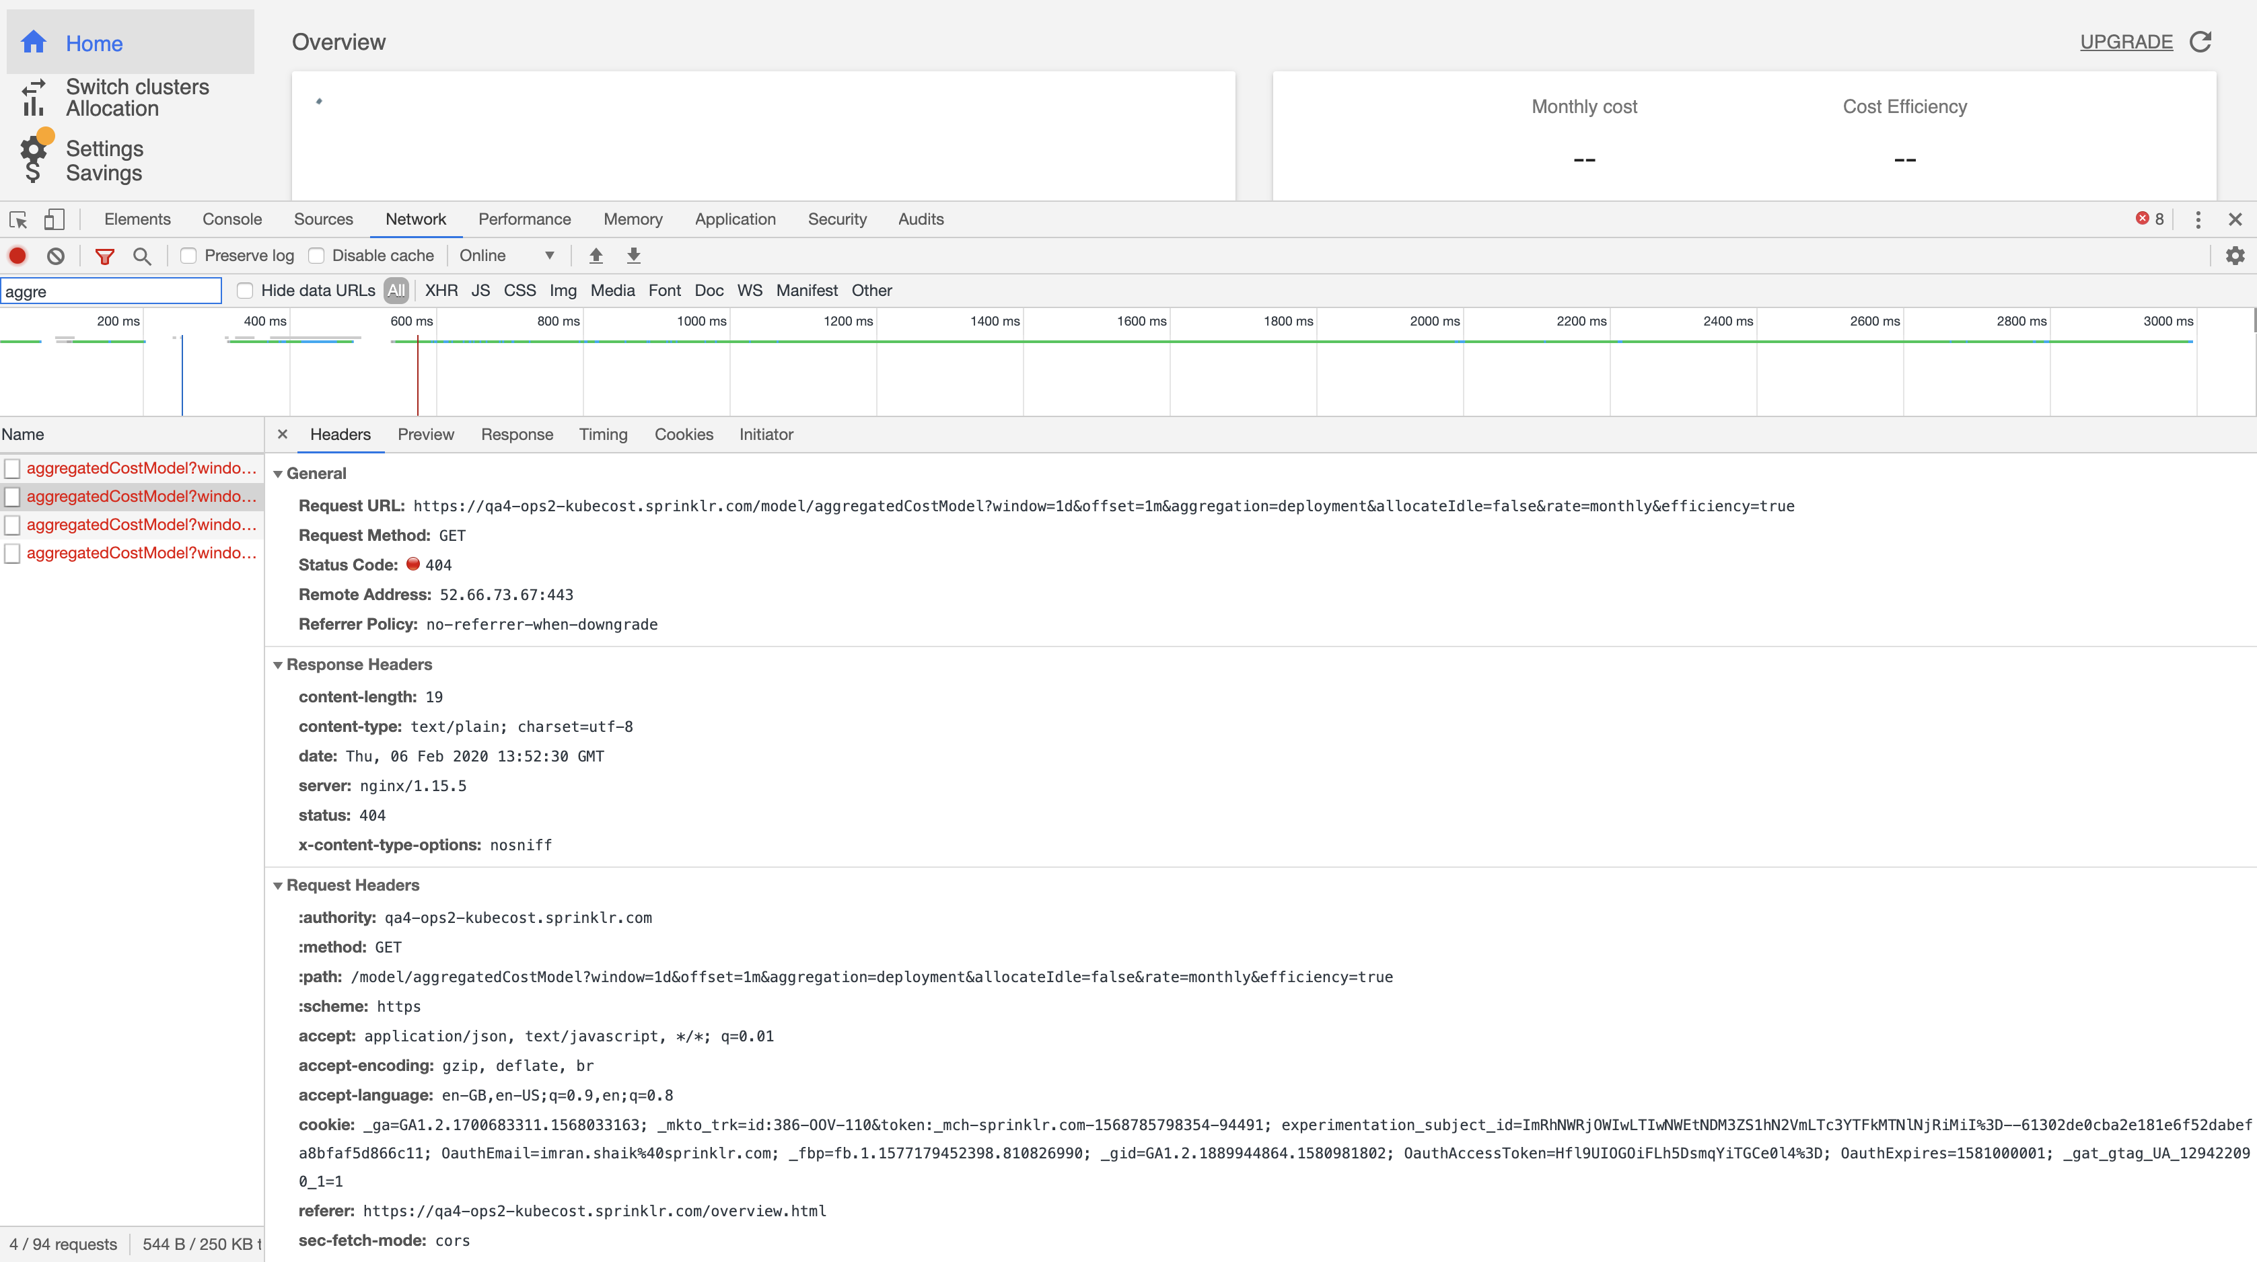
Task: Switch to the Console panel
Action: 231,219
